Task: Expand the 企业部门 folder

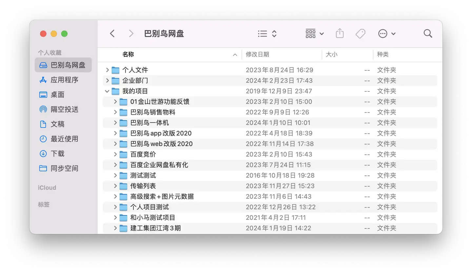Action: (107, 80)
